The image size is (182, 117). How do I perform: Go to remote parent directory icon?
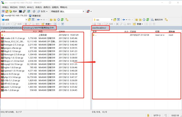137,20
